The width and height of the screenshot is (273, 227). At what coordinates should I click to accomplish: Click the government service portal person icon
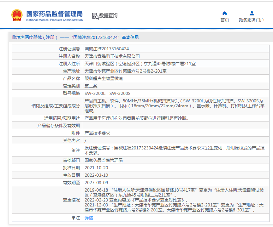(x=251, y=13)
